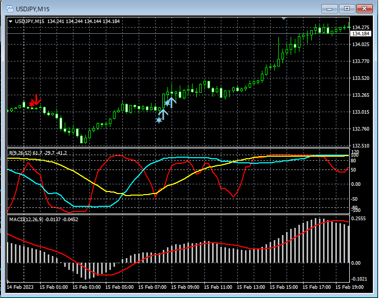The height and width of the screenshot is (298, 379).
Task: Minimize the USDJPY,M15 chart window
Action: click(x=329, y=9)
